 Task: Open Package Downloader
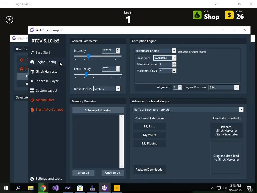[150, 170]
